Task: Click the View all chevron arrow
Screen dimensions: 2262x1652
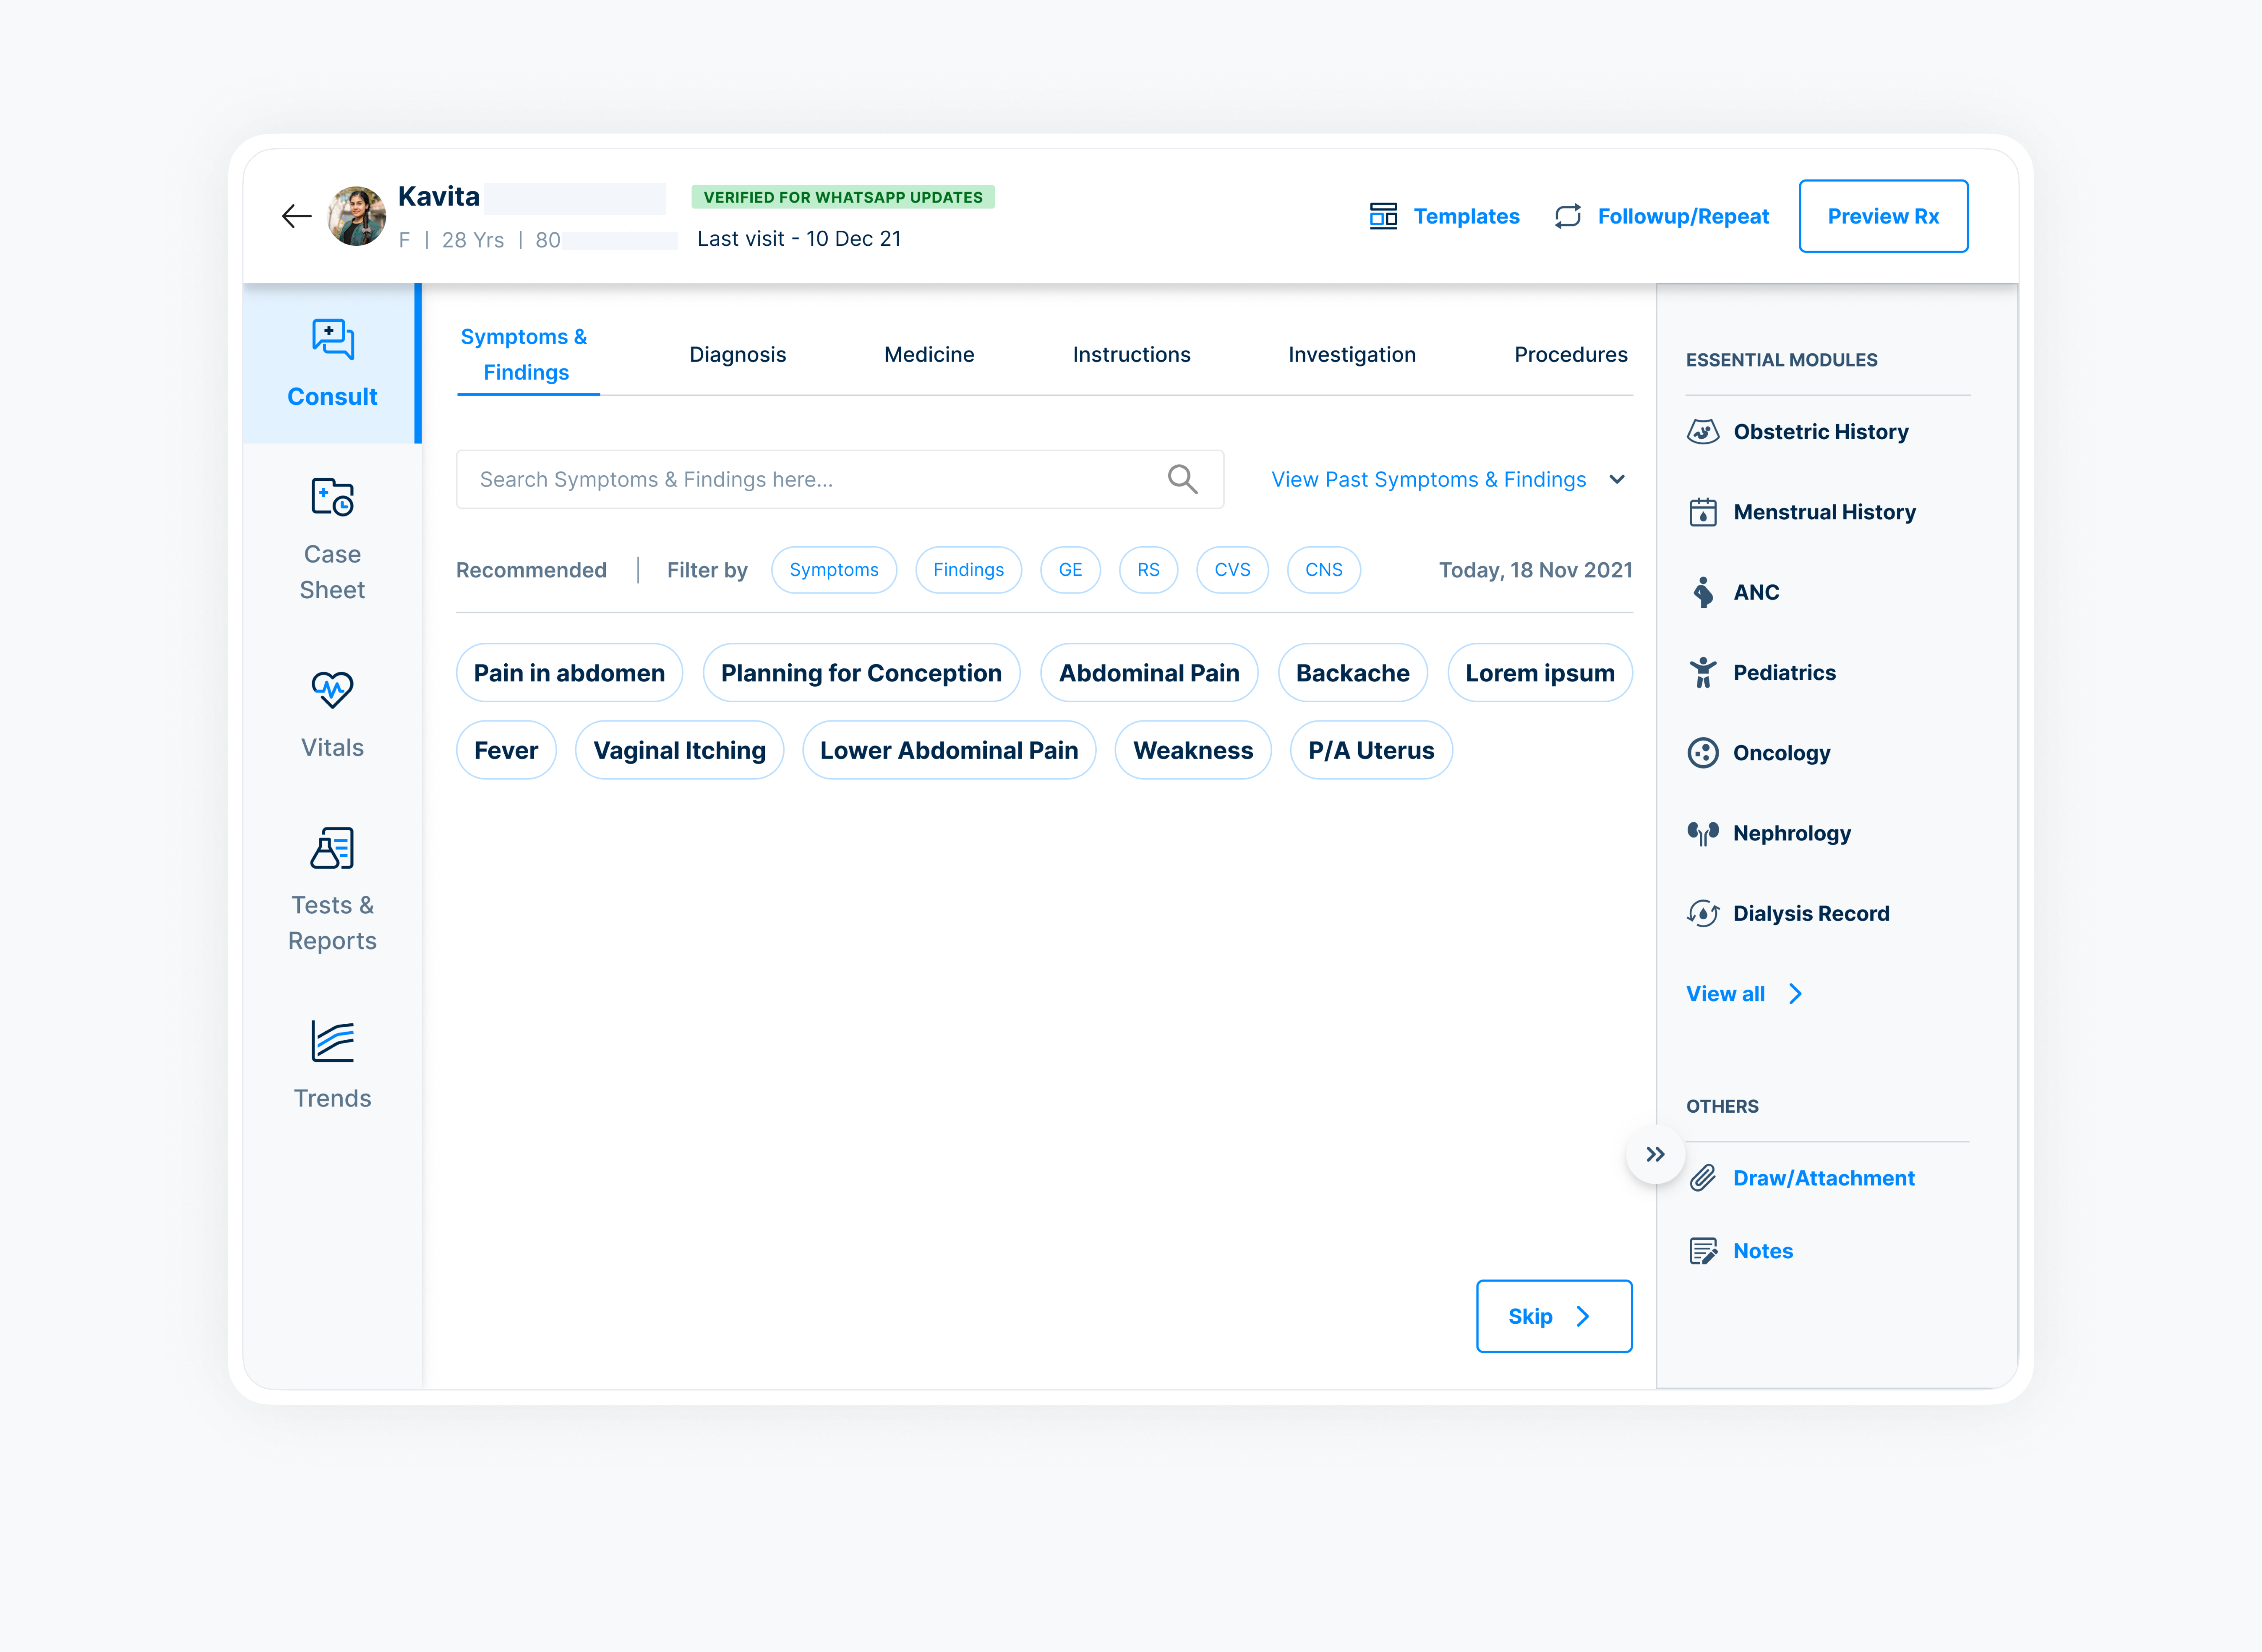Action: [x=1796, y=994]
